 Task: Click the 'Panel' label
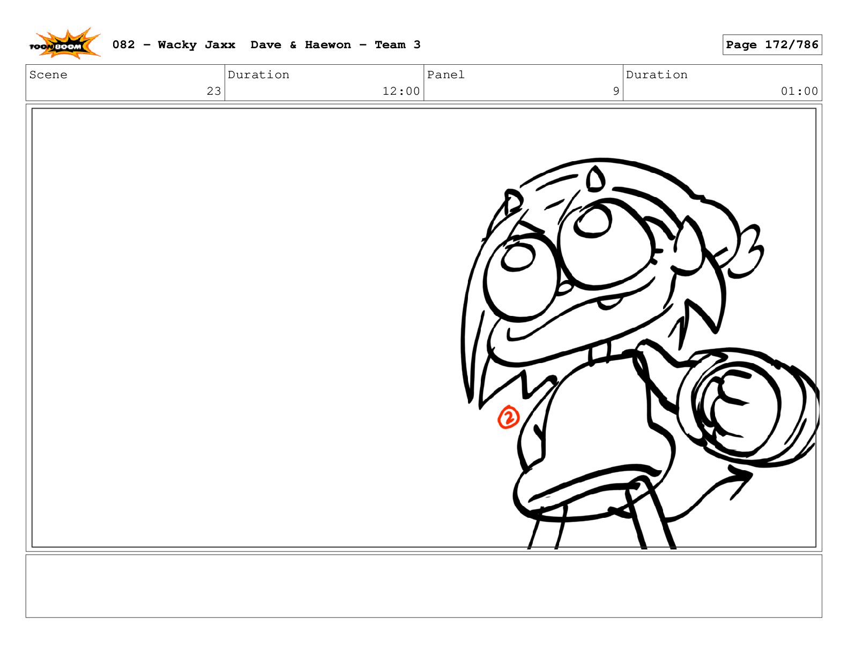click(x=445, y=75)
